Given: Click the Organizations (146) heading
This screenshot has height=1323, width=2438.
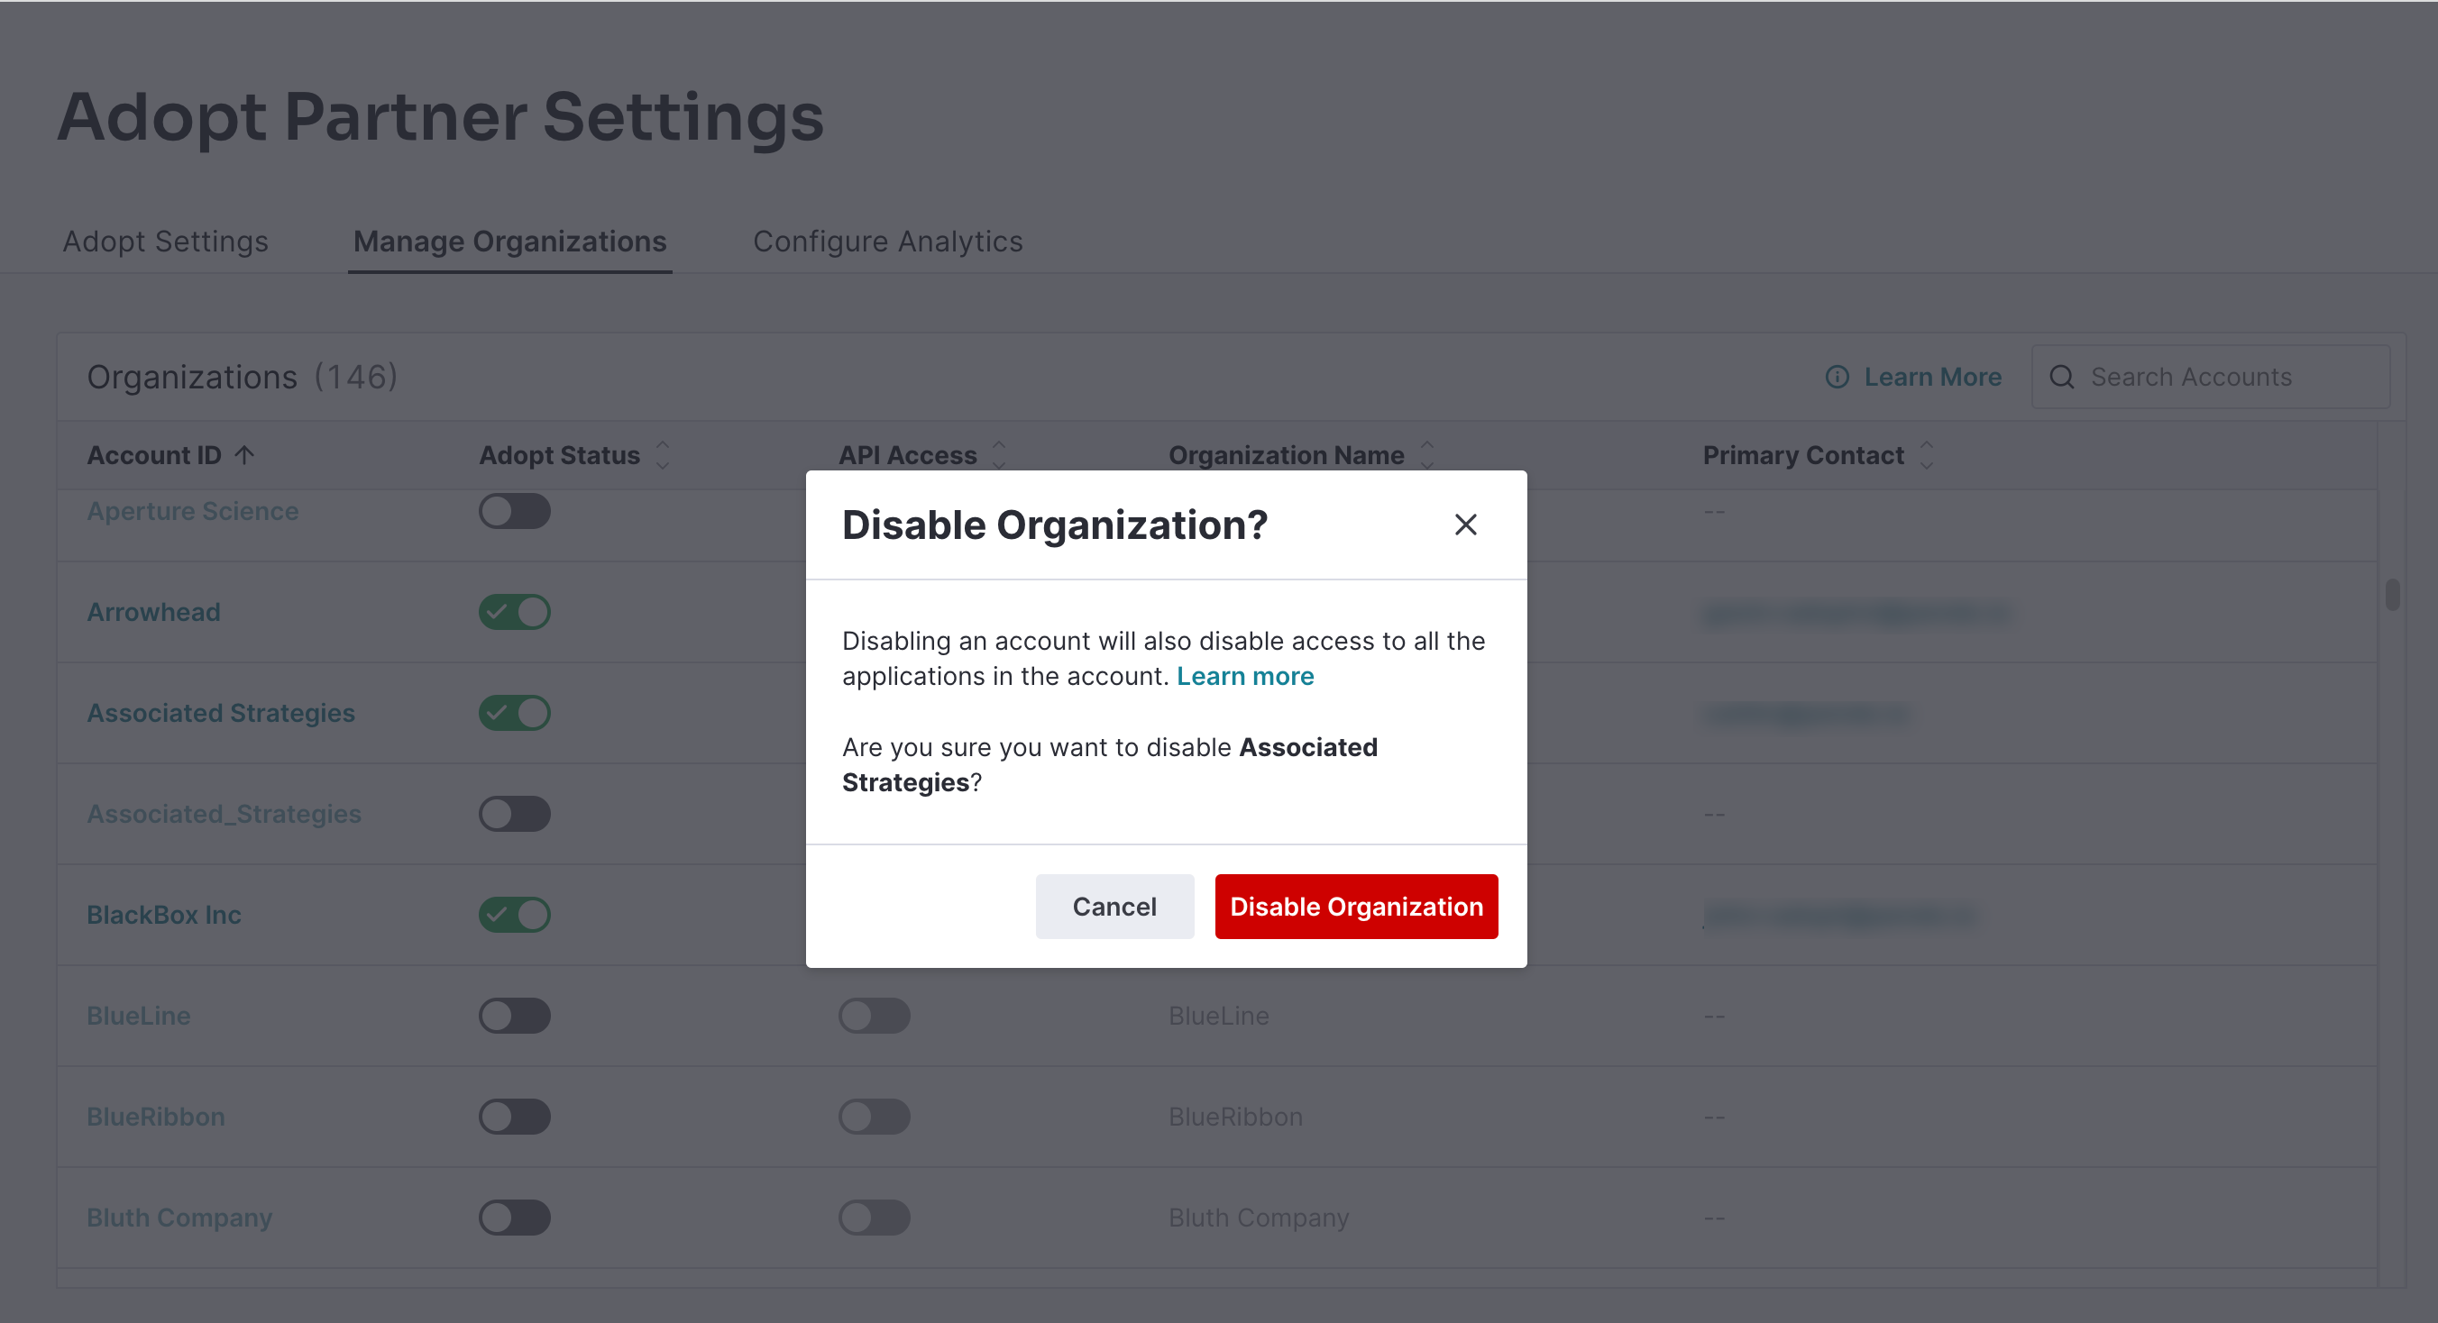Looking at the screenshot, I should click(242, 377).
